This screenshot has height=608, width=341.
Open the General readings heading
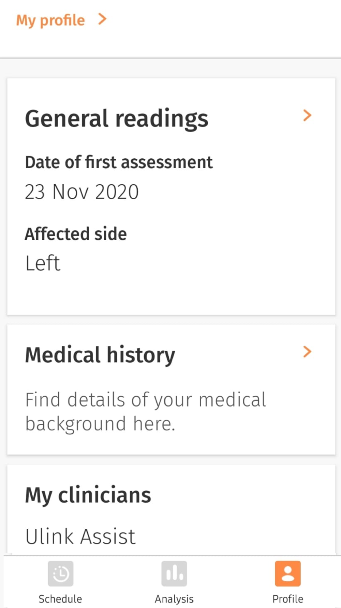pos(117,119)
